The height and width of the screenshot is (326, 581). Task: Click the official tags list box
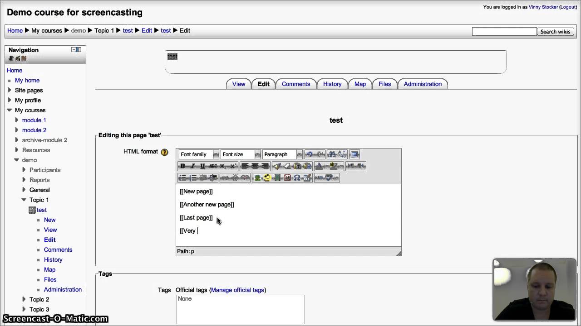pos(241,309)
